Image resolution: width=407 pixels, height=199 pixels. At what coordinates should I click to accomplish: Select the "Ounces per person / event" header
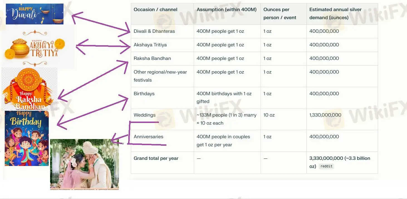(279, 14)
